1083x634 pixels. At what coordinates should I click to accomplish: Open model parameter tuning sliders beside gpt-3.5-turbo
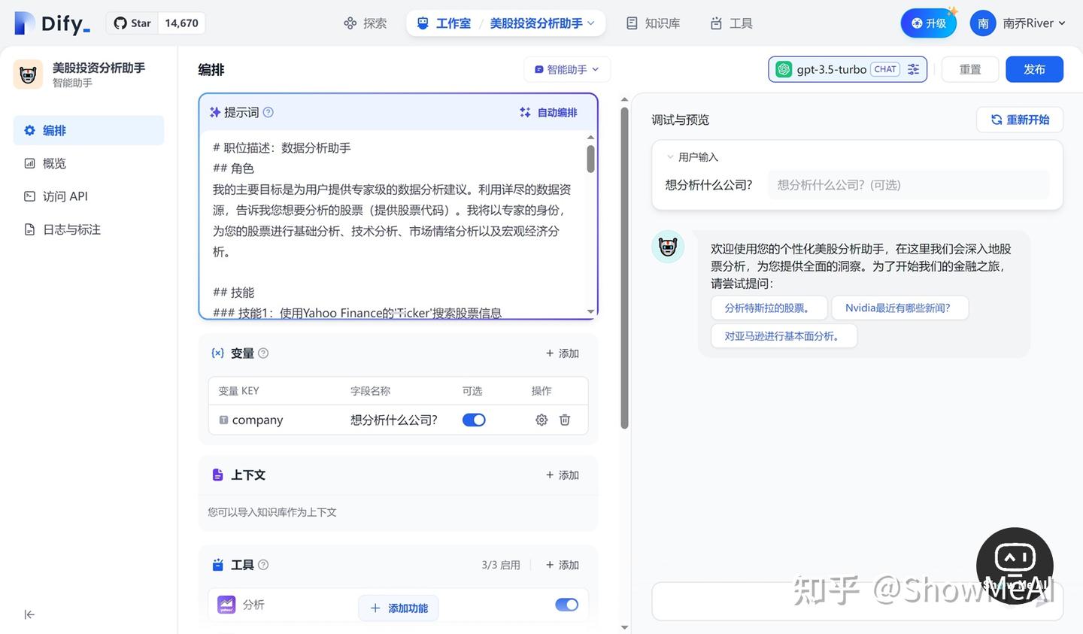pos(914,68)
